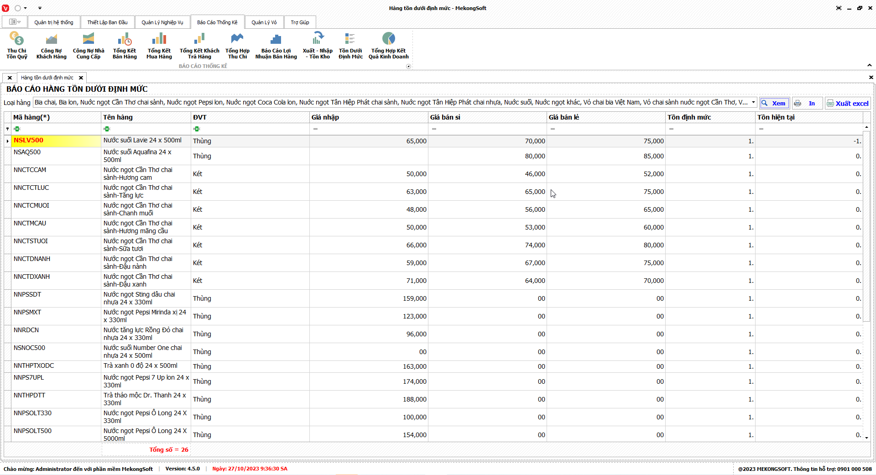Click the Xuất excel button

point(848,103)
